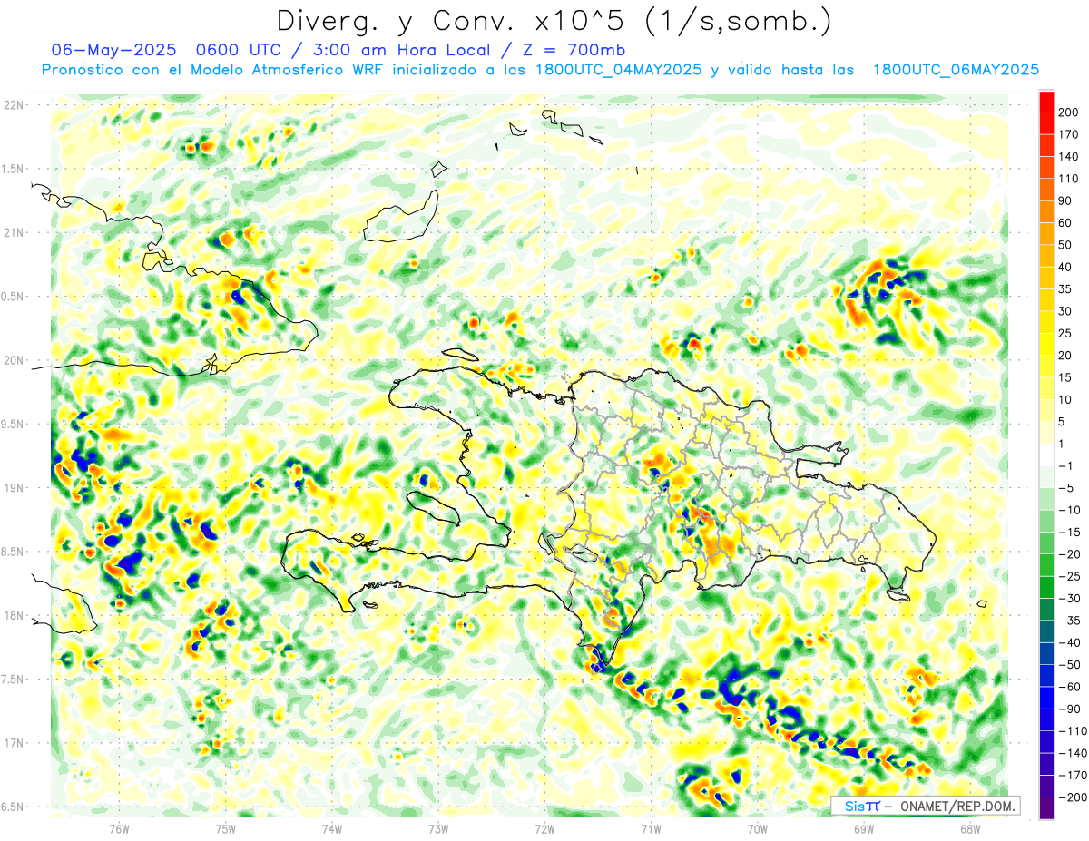Click the positive '140' colorbar label
Image resolution: width=1089 pixels, height=841 pixels.
point(1069,157)
